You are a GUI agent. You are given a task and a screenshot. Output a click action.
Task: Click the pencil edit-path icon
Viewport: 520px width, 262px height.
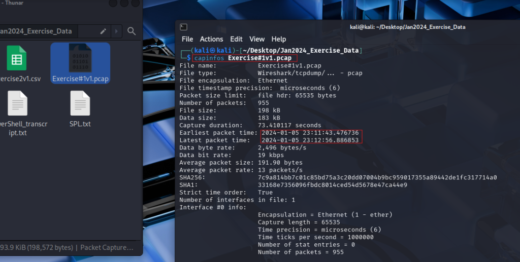[x=104, y=31]
